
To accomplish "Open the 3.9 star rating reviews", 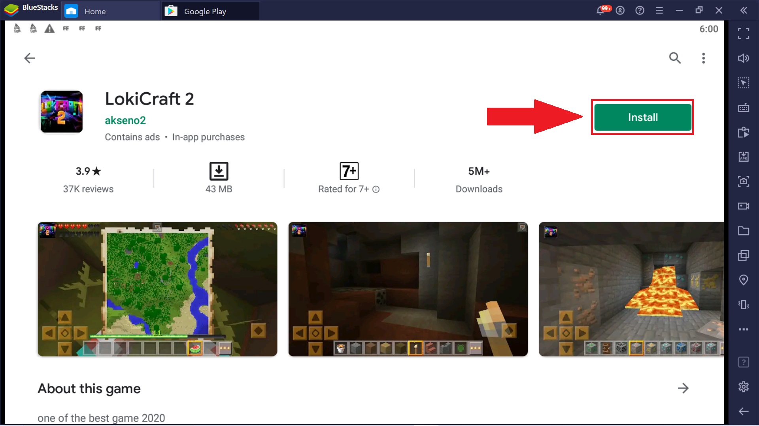I will pyautogui.click(x=88, y=171).
